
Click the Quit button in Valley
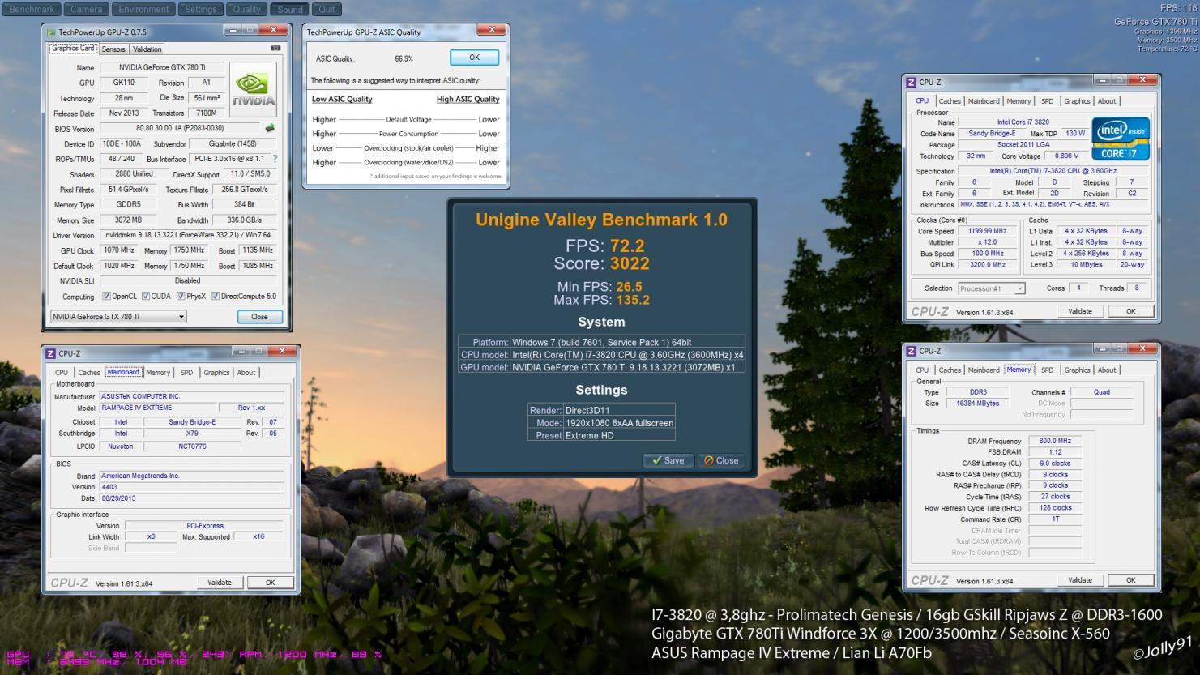tap(327, 10)
